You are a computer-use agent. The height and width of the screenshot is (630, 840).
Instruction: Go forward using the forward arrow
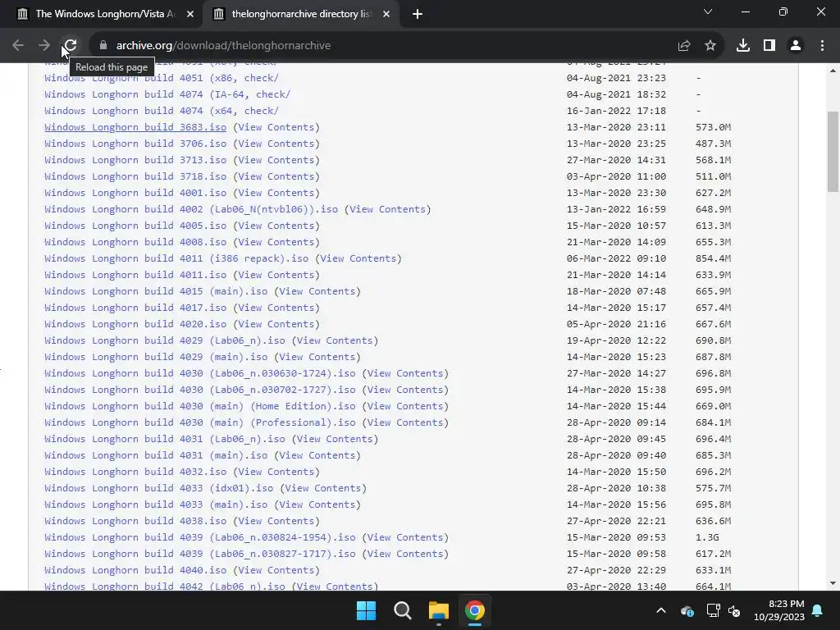(x=44, y=46)
